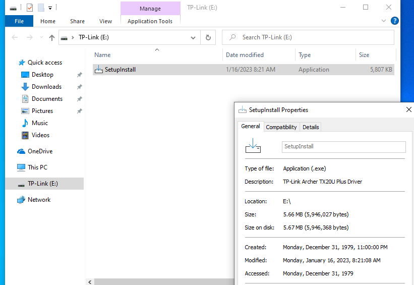Viewport: 414px width, 285px height.
Task: Open This PC in the navigation pane
Action: pyautogui.click(x=37, y=167)
